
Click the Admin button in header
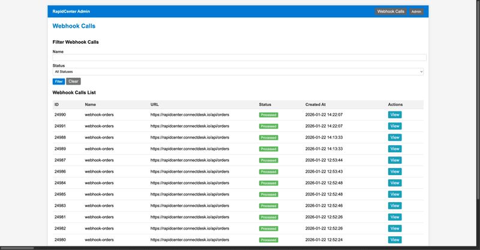(x=416, y=11)
